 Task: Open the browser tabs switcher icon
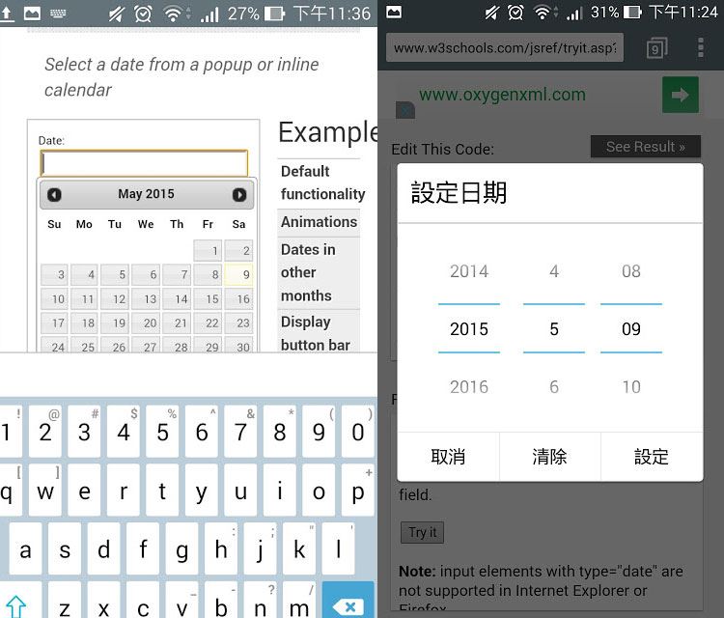(x=657, y=47)
